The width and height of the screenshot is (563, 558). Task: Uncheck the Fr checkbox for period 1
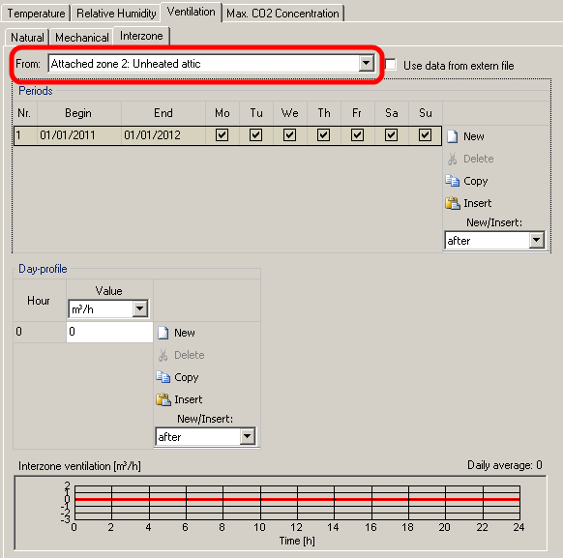pos(357,135)
